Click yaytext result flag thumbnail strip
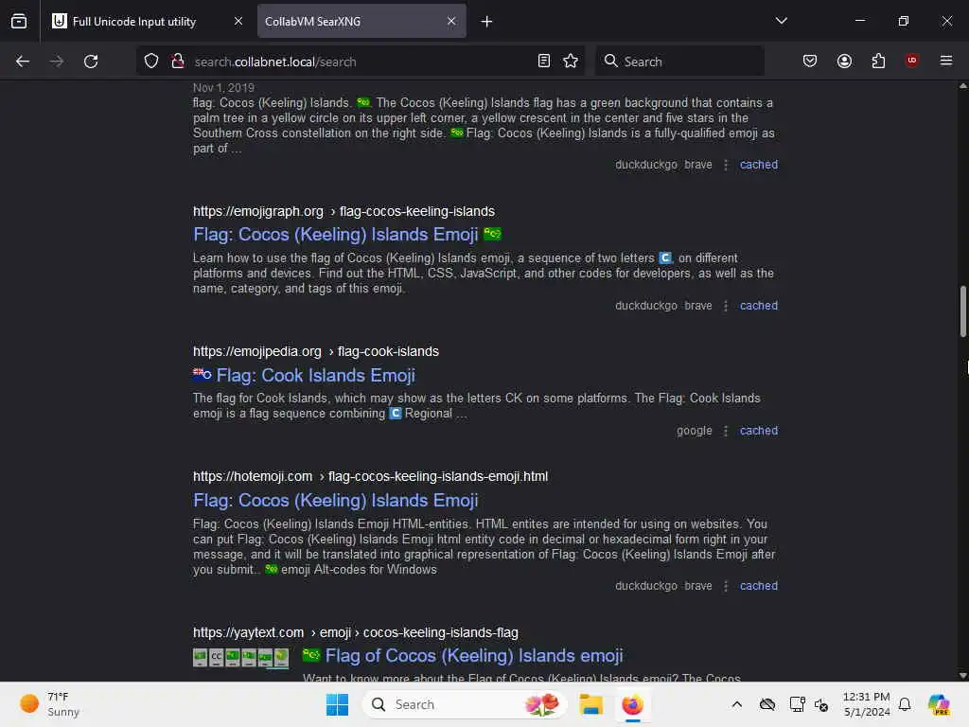This screenshot has width=969, height=727. tap(240, 657)
